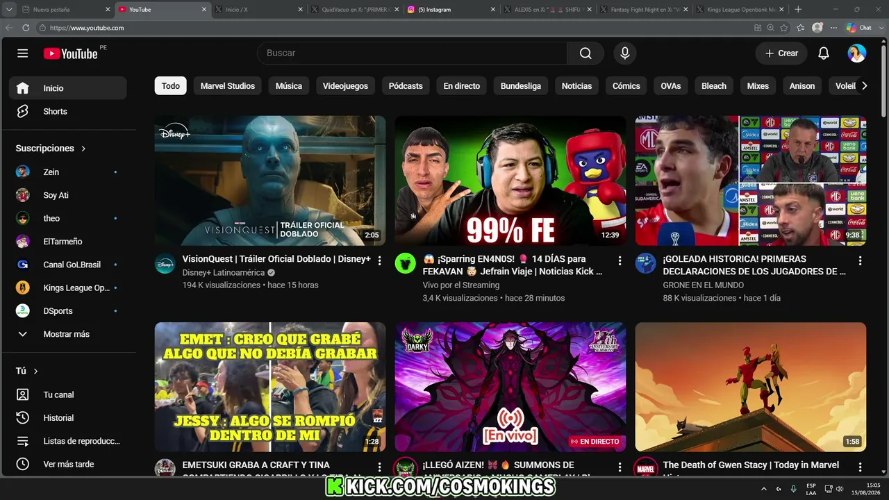Open the theo subscription channel
The image size is (889, 500).
coord(68,218)
